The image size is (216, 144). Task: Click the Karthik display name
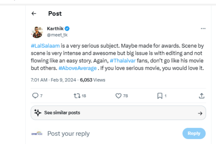[x=55, y=28]
